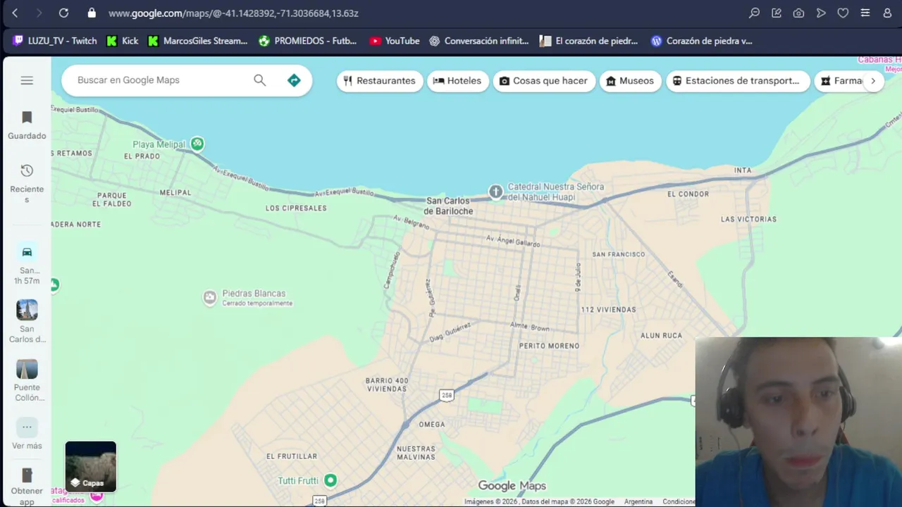
Task: Click the Condiciones link in map footer
Action: [679, 501]
